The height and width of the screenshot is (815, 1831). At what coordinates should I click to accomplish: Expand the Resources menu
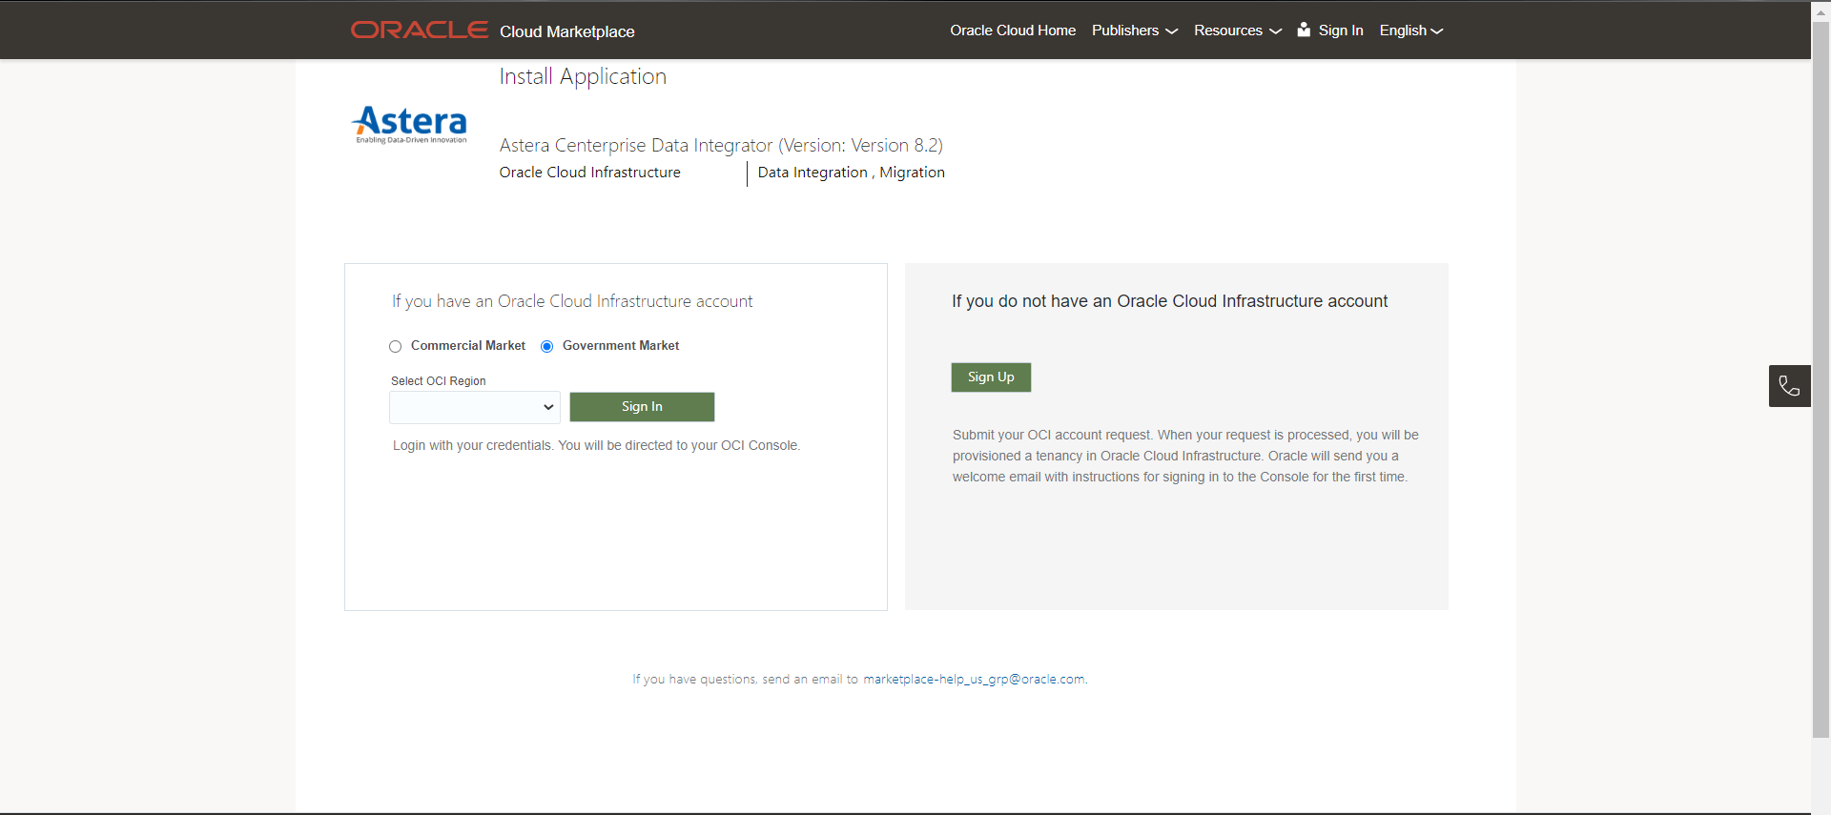(x=1237, y=31)
